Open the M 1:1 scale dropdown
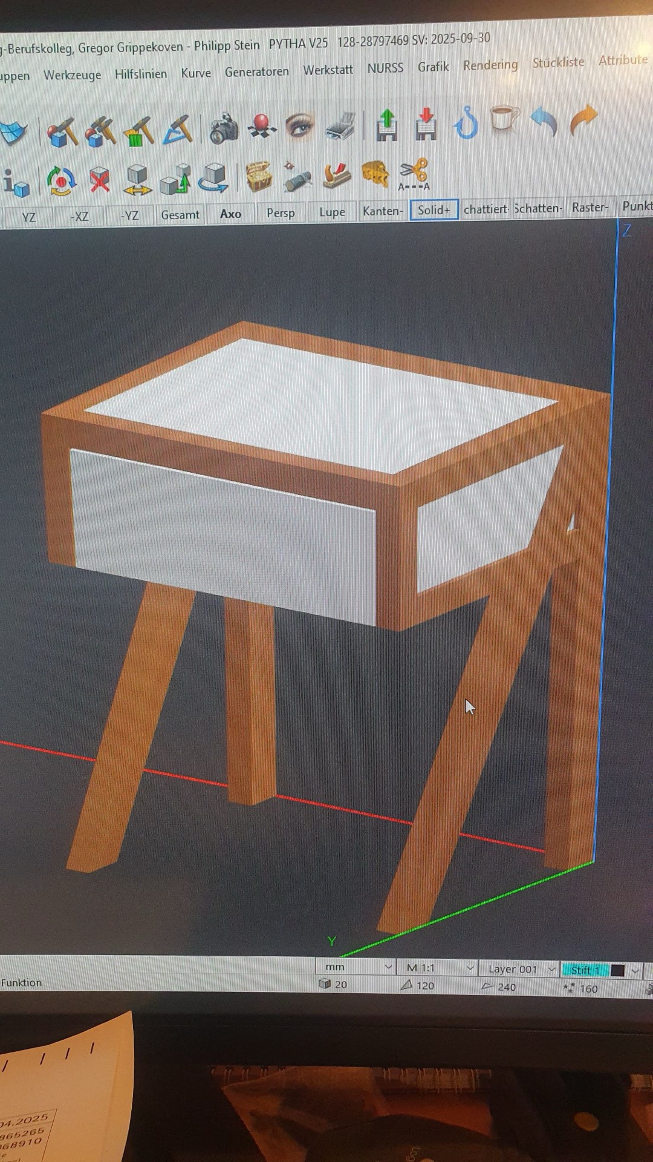The width and height of the screenshot is (653, 1162). tap(437, 968)
